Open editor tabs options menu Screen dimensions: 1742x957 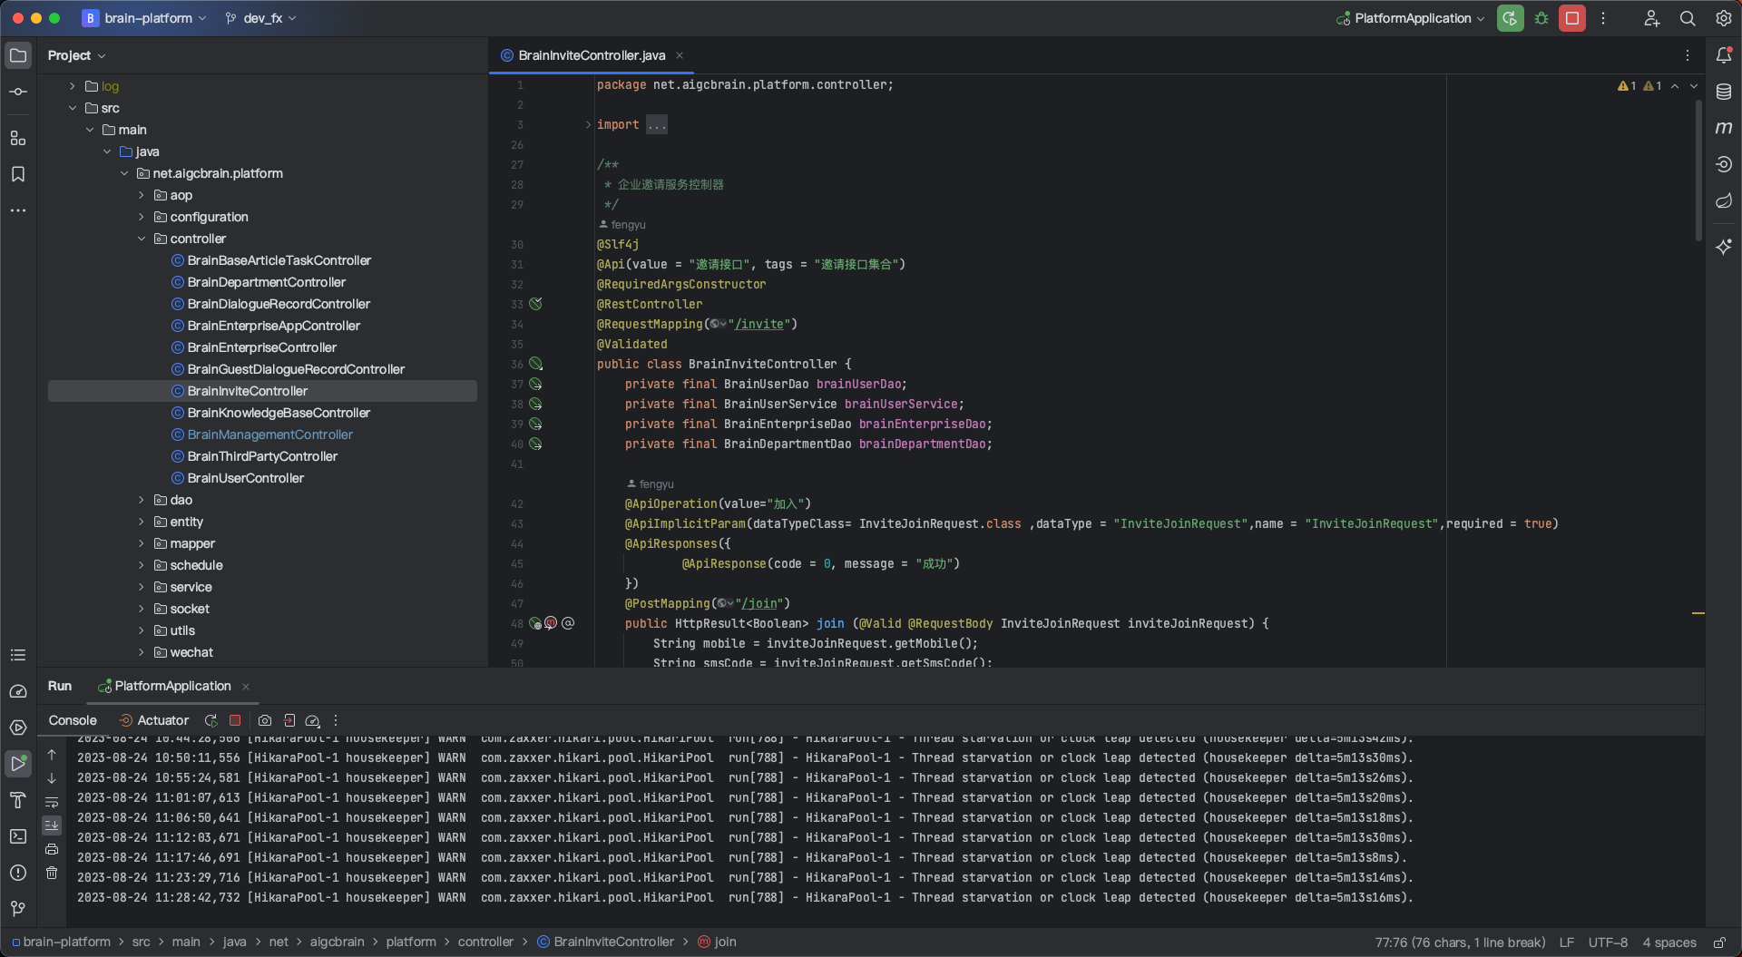pyautogui.click(x=1688, y=55)
